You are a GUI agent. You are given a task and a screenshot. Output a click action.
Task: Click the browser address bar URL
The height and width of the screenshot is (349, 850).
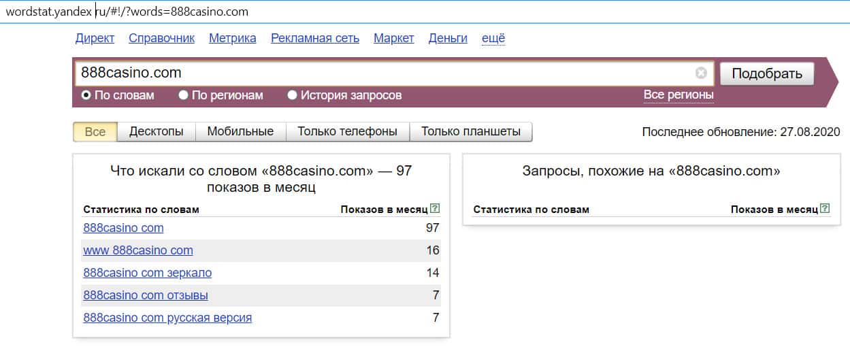click(x=127, y=12)
